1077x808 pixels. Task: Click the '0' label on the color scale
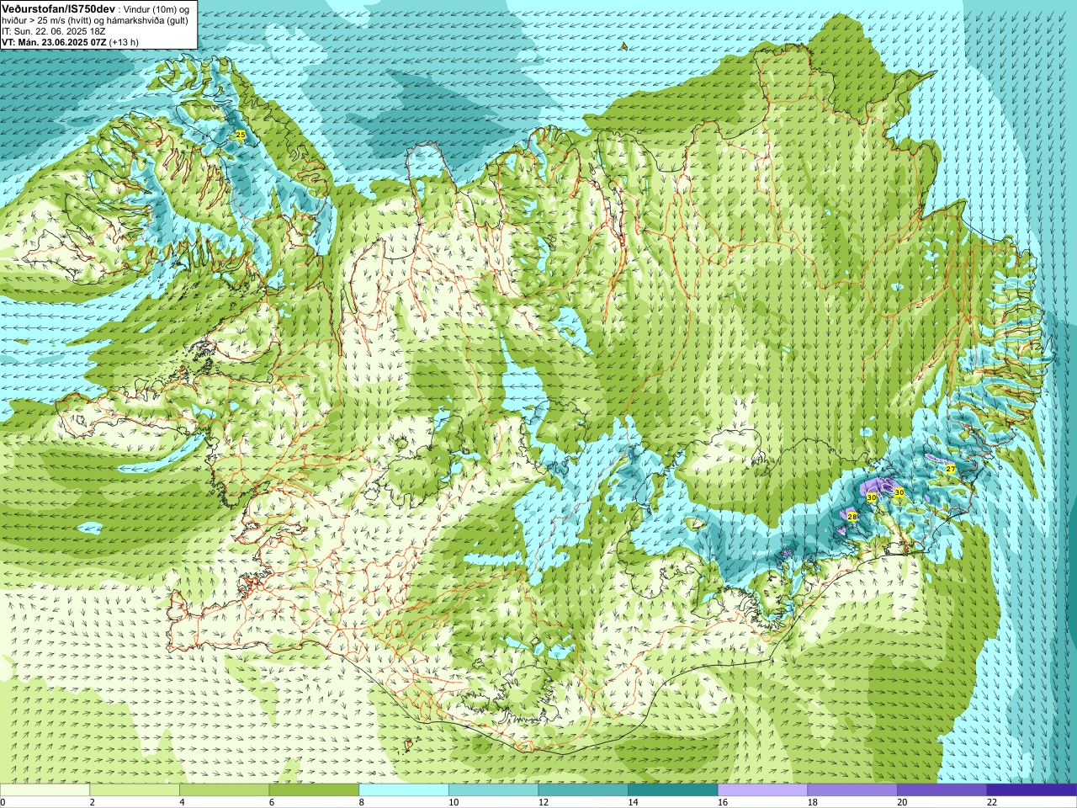[x=3, y=802]
